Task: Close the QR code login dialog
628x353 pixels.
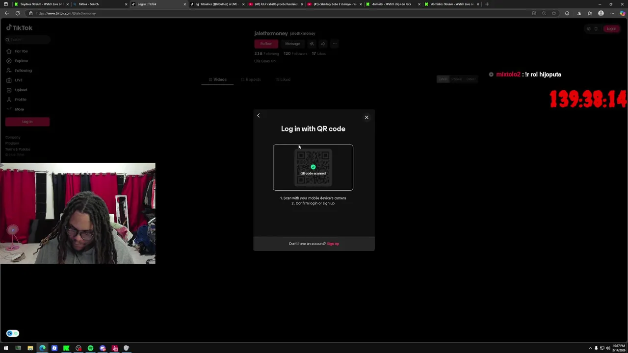Action: tap(366, 117)
